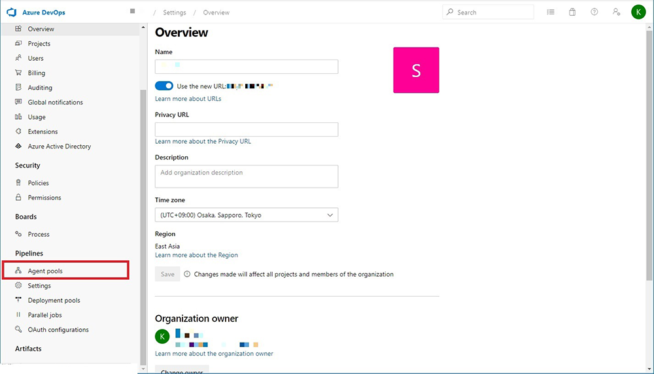The image size is (654, 374).
Task: Open the Marketplace shopping bag icon
Action: click(x=572, y=12)
